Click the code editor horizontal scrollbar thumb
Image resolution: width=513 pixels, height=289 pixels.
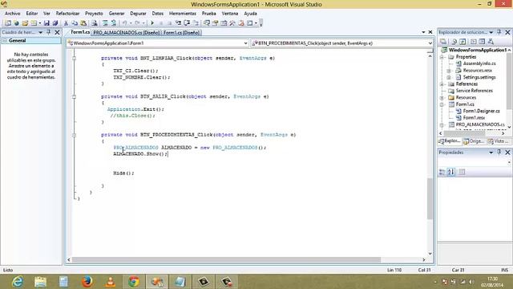tap(226, 260)
